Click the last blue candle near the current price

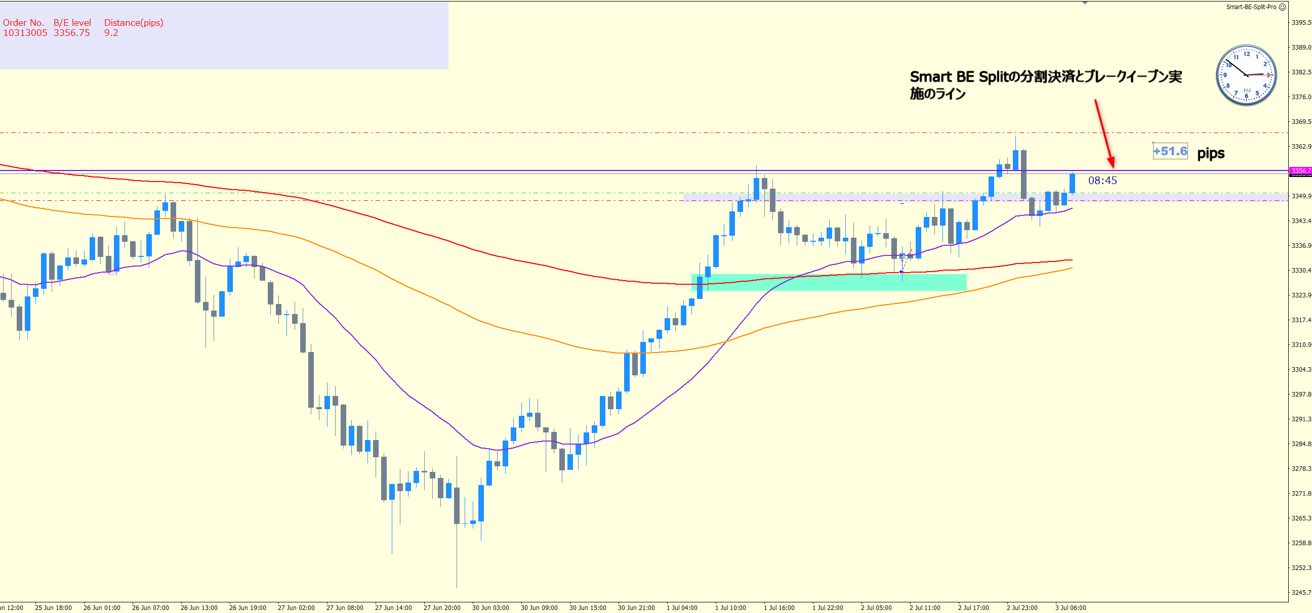(x=1072, y=183)
